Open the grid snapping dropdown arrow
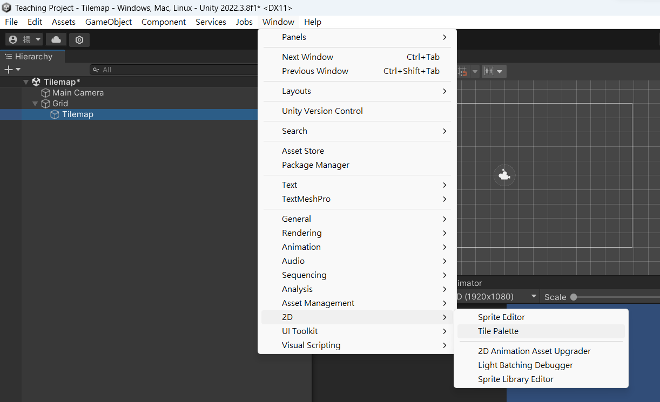This screenshot has width=660, height=402. (475, 71)
